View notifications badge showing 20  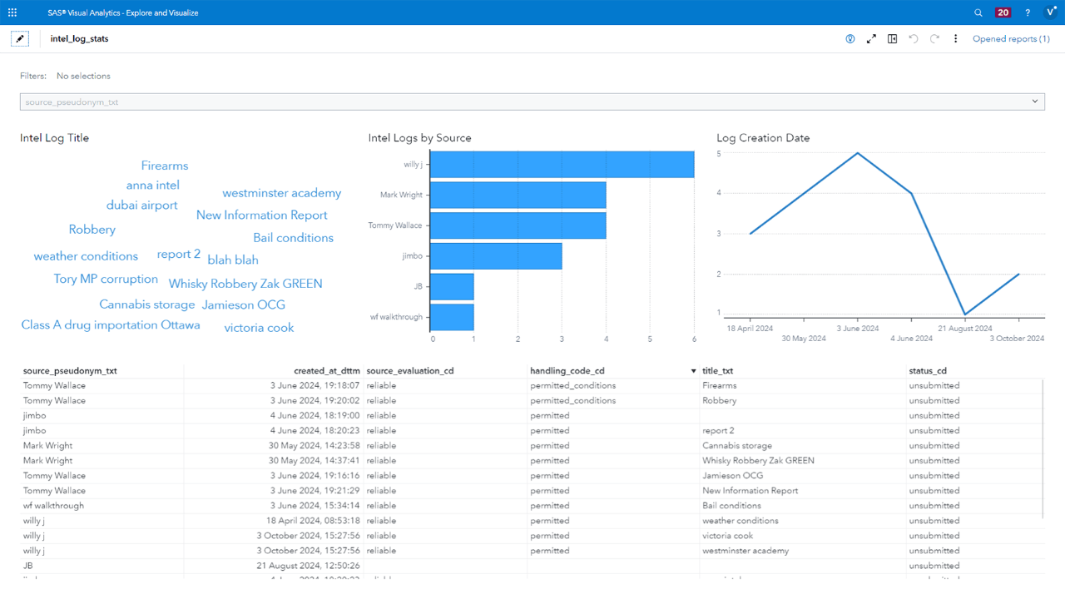[x=1003, y=12]
